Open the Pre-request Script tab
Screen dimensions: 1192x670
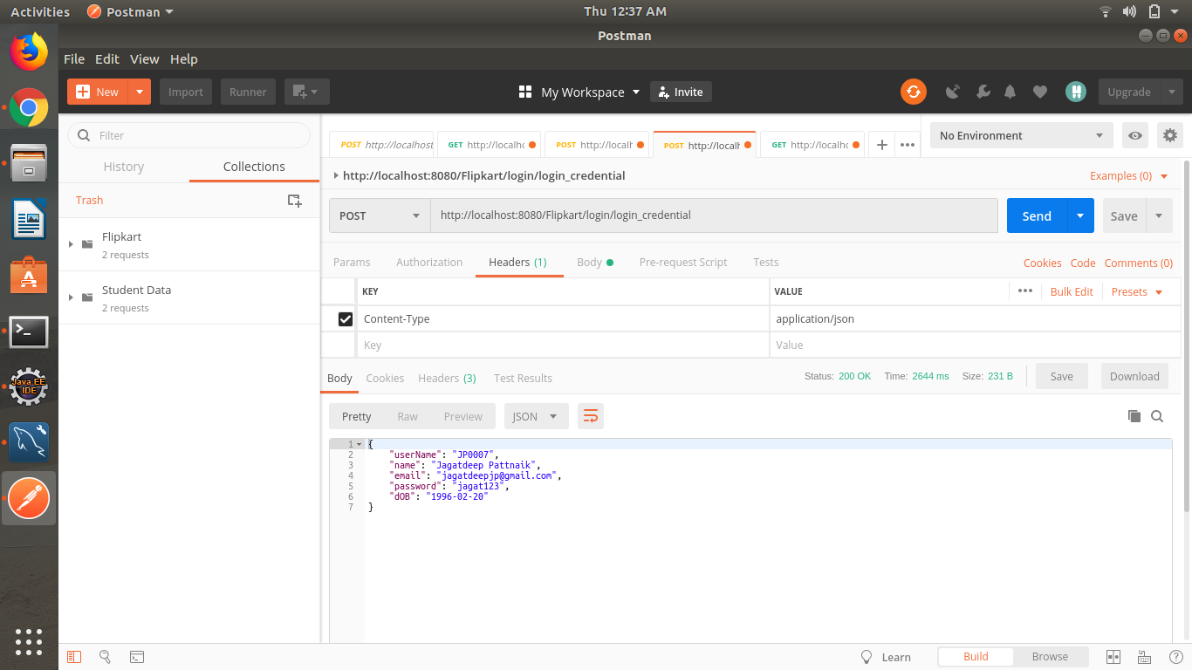683,262
